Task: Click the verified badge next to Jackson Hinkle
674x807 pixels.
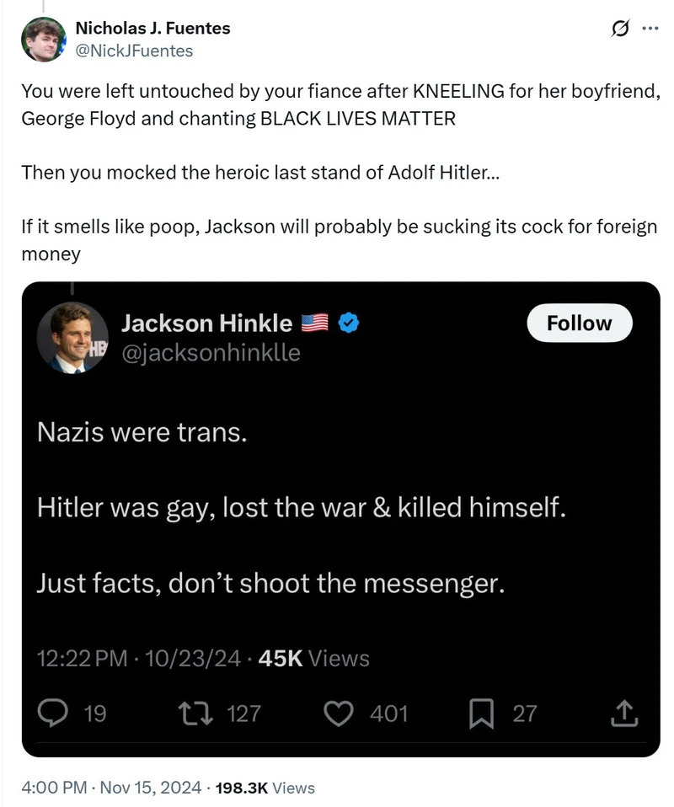Action: pyautogui.click(x=349, y=322)
